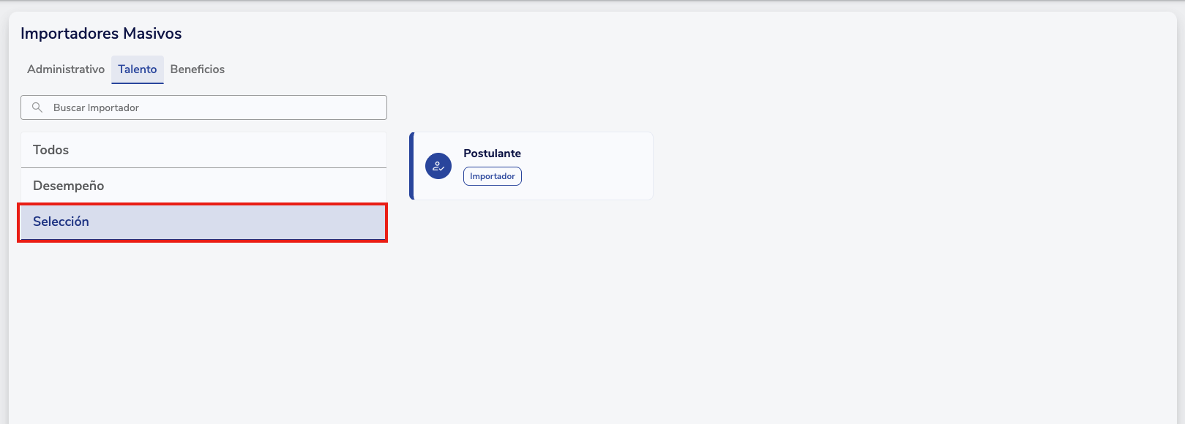Filter importers by Desempeño category

coord(69,186)
